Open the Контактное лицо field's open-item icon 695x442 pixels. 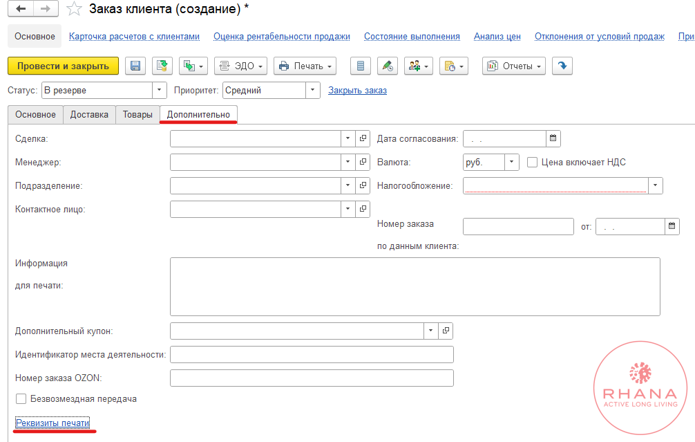tap(363, 209)
